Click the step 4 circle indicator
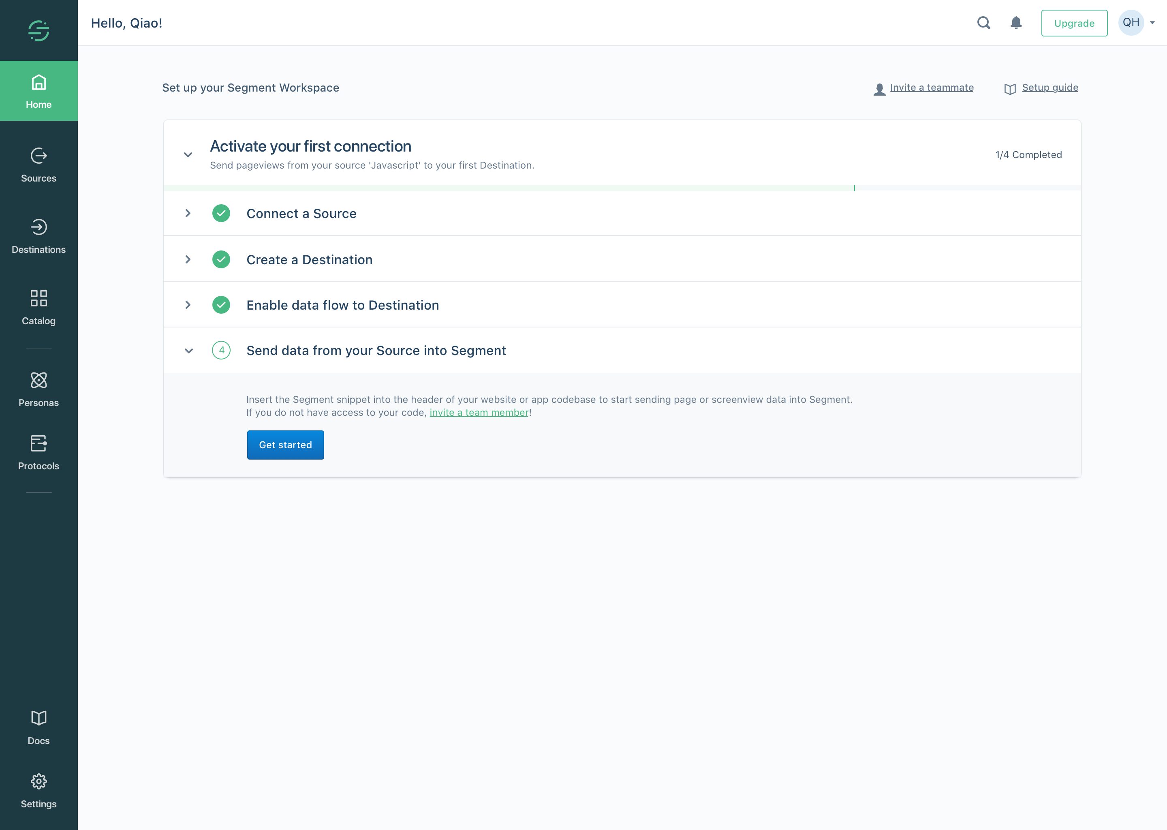 click(x=221, y=351)
